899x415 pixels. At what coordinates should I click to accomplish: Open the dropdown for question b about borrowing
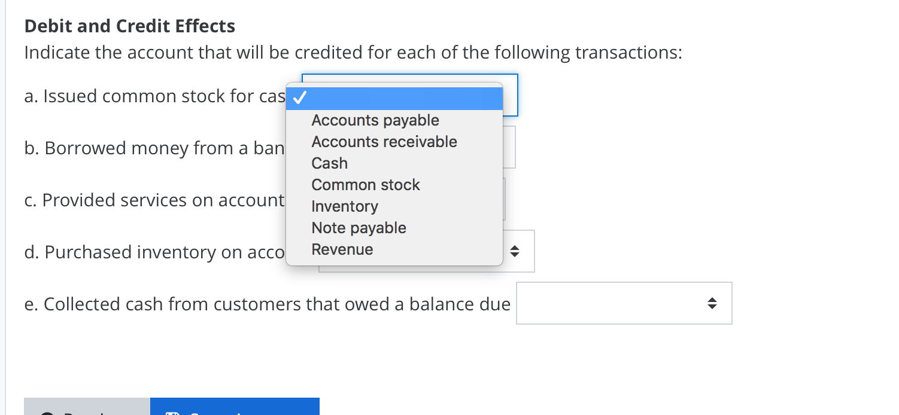coord(509,147)
